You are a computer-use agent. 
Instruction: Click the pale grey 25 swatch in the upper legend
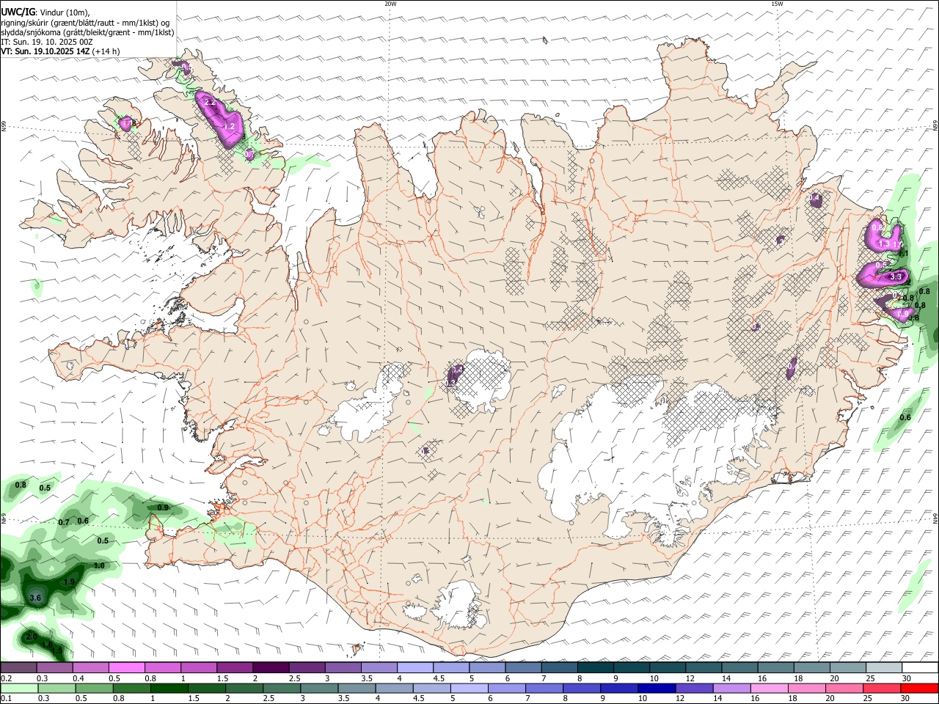click(x=884, y=668)
